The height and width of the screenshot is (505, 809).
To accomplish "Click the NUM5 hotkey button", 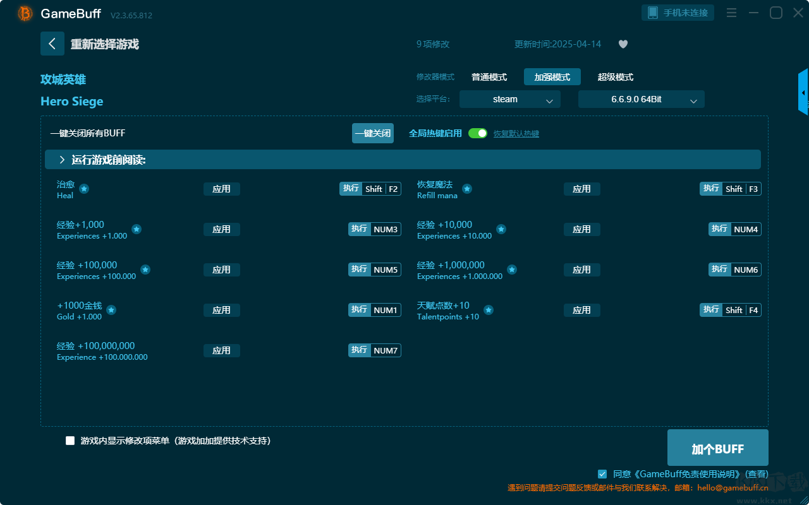I will pyautogui.click(x=375, y=270).
